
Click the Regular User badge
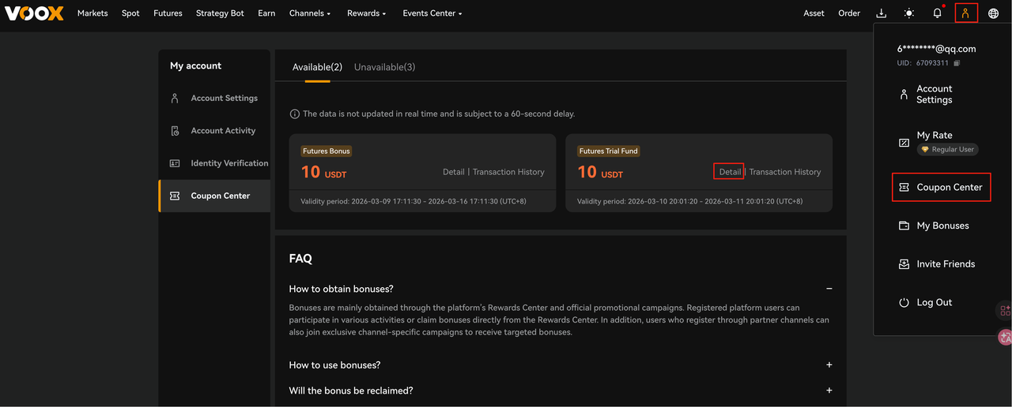click(x=948, y=149)
